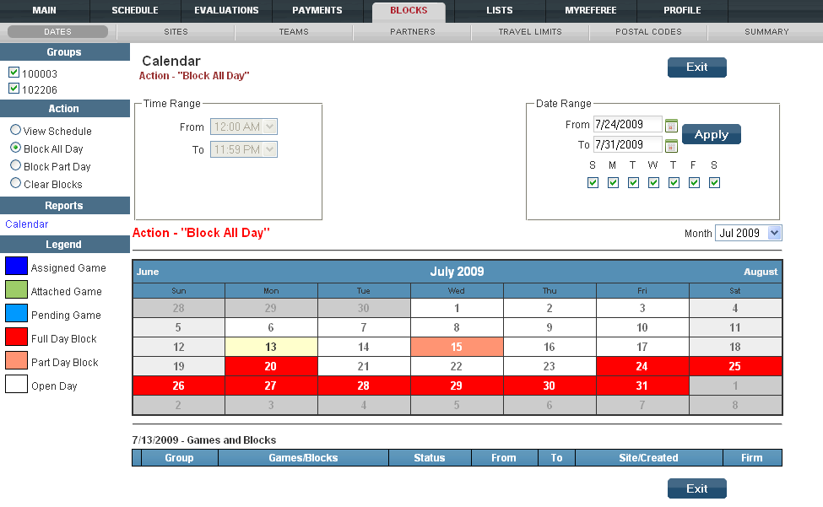This screenshot has width=823, height=507.
Task: Click the Status column header
Action: (x=430, y=458)
